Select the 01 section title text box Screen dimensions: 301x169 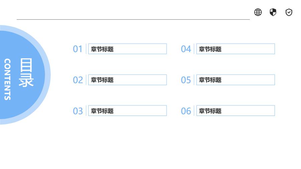pyautogui.click(x=127, y=49)
